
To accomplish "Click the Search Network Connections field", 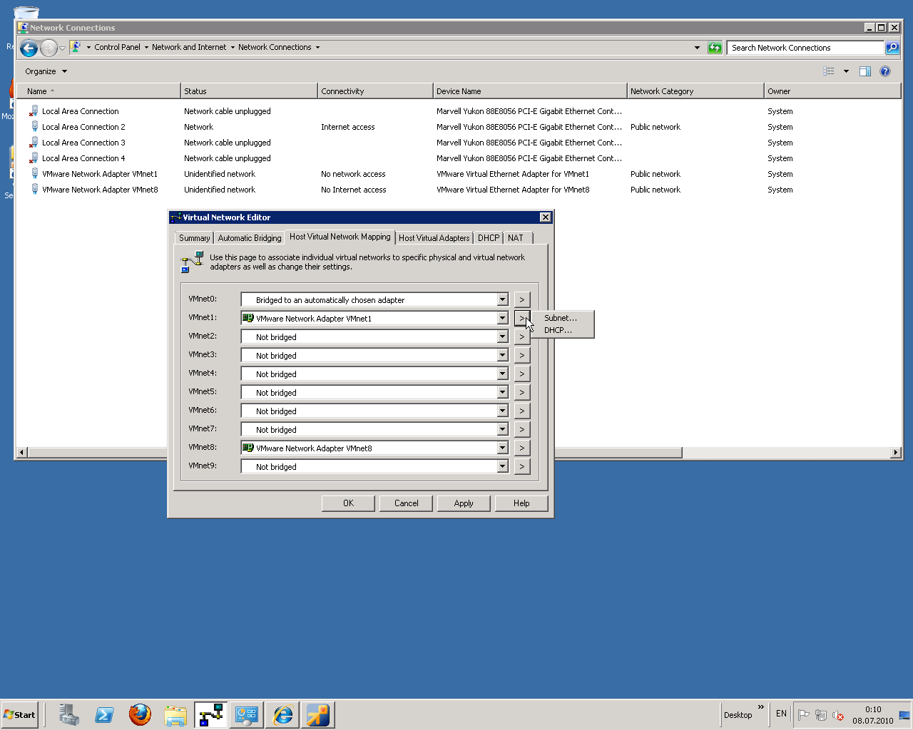I will [x=806, y=48].
